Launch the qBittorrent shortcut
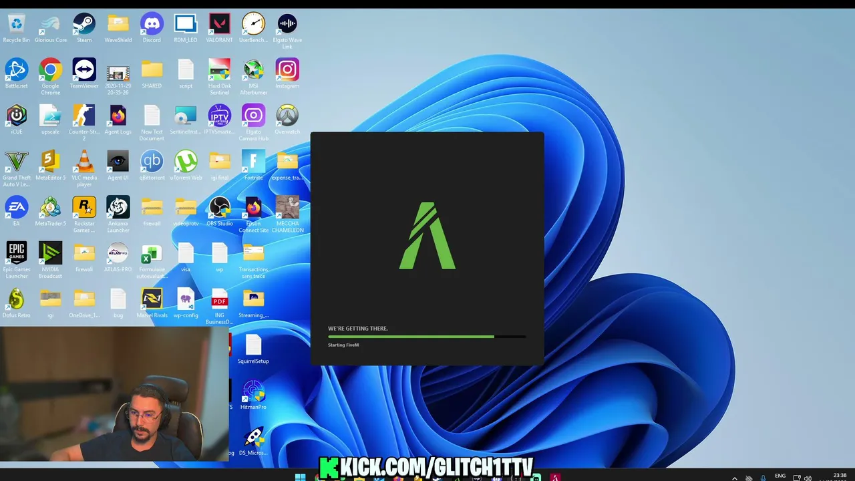The height and width of the screenshot is (481, 855). click(x=152, y=162)
